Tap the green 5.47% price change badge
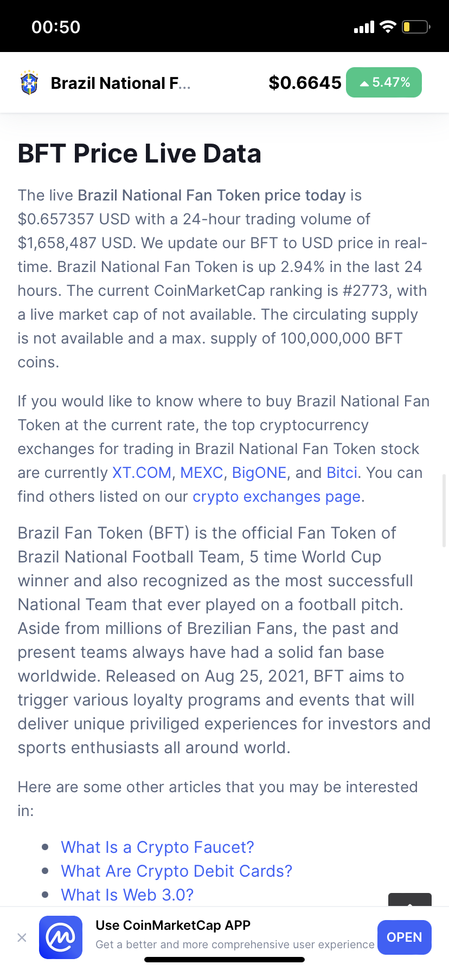This screenshot has width=449, height=971. 384,82
